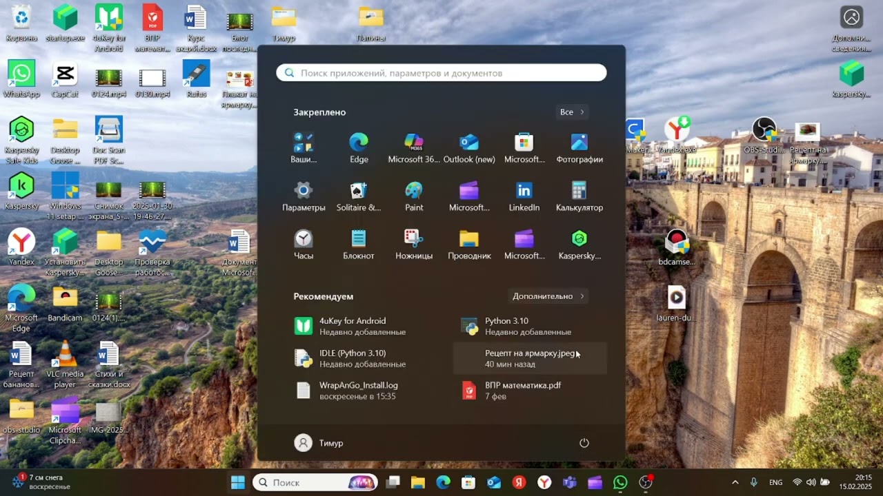Launch Калькулятор from Start menu
The image size is (883, 496).
[x=579, y=196]
